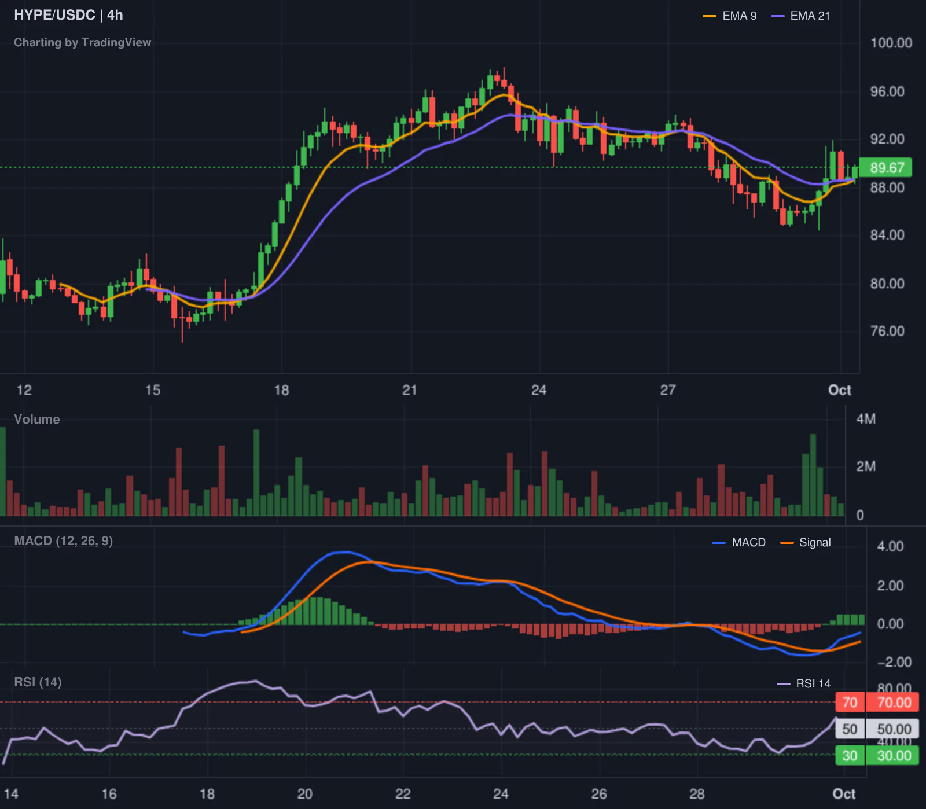This screenshot has width=926, height=809.
Task: Toggle the MACD line legend entry
Action: [739, 543]
